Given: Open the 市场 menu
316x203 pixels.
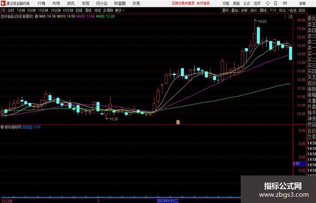Looking at the screenshot, I should [56, 3].
